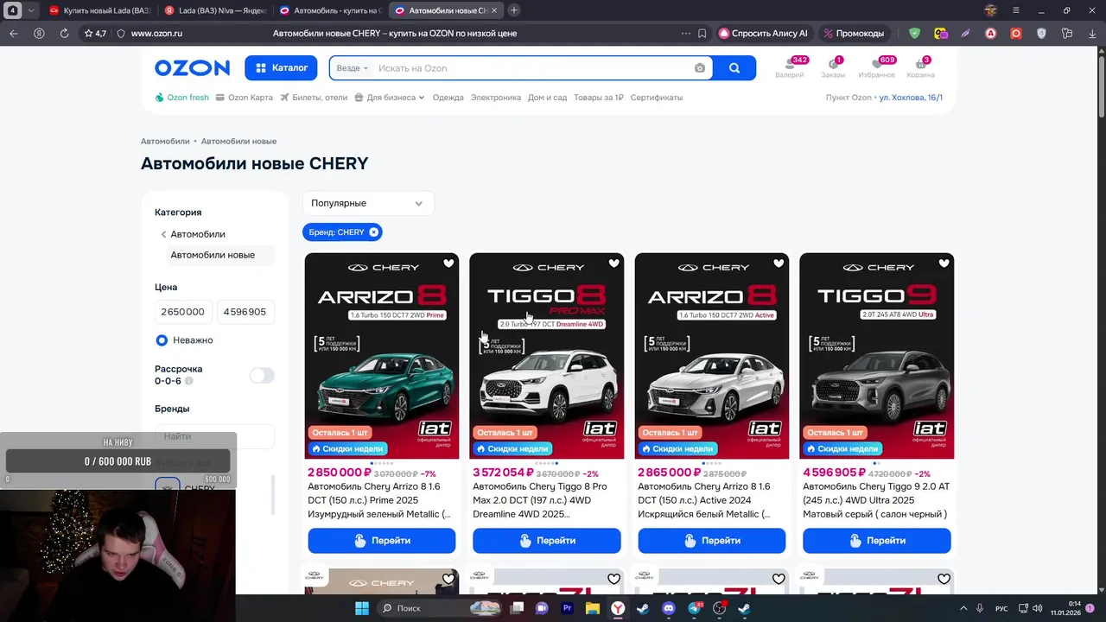This screenshot has width=1106, height=622.
Task: Click Перейти under Tiggo 8 Pro Max
Action: (546, 541)
